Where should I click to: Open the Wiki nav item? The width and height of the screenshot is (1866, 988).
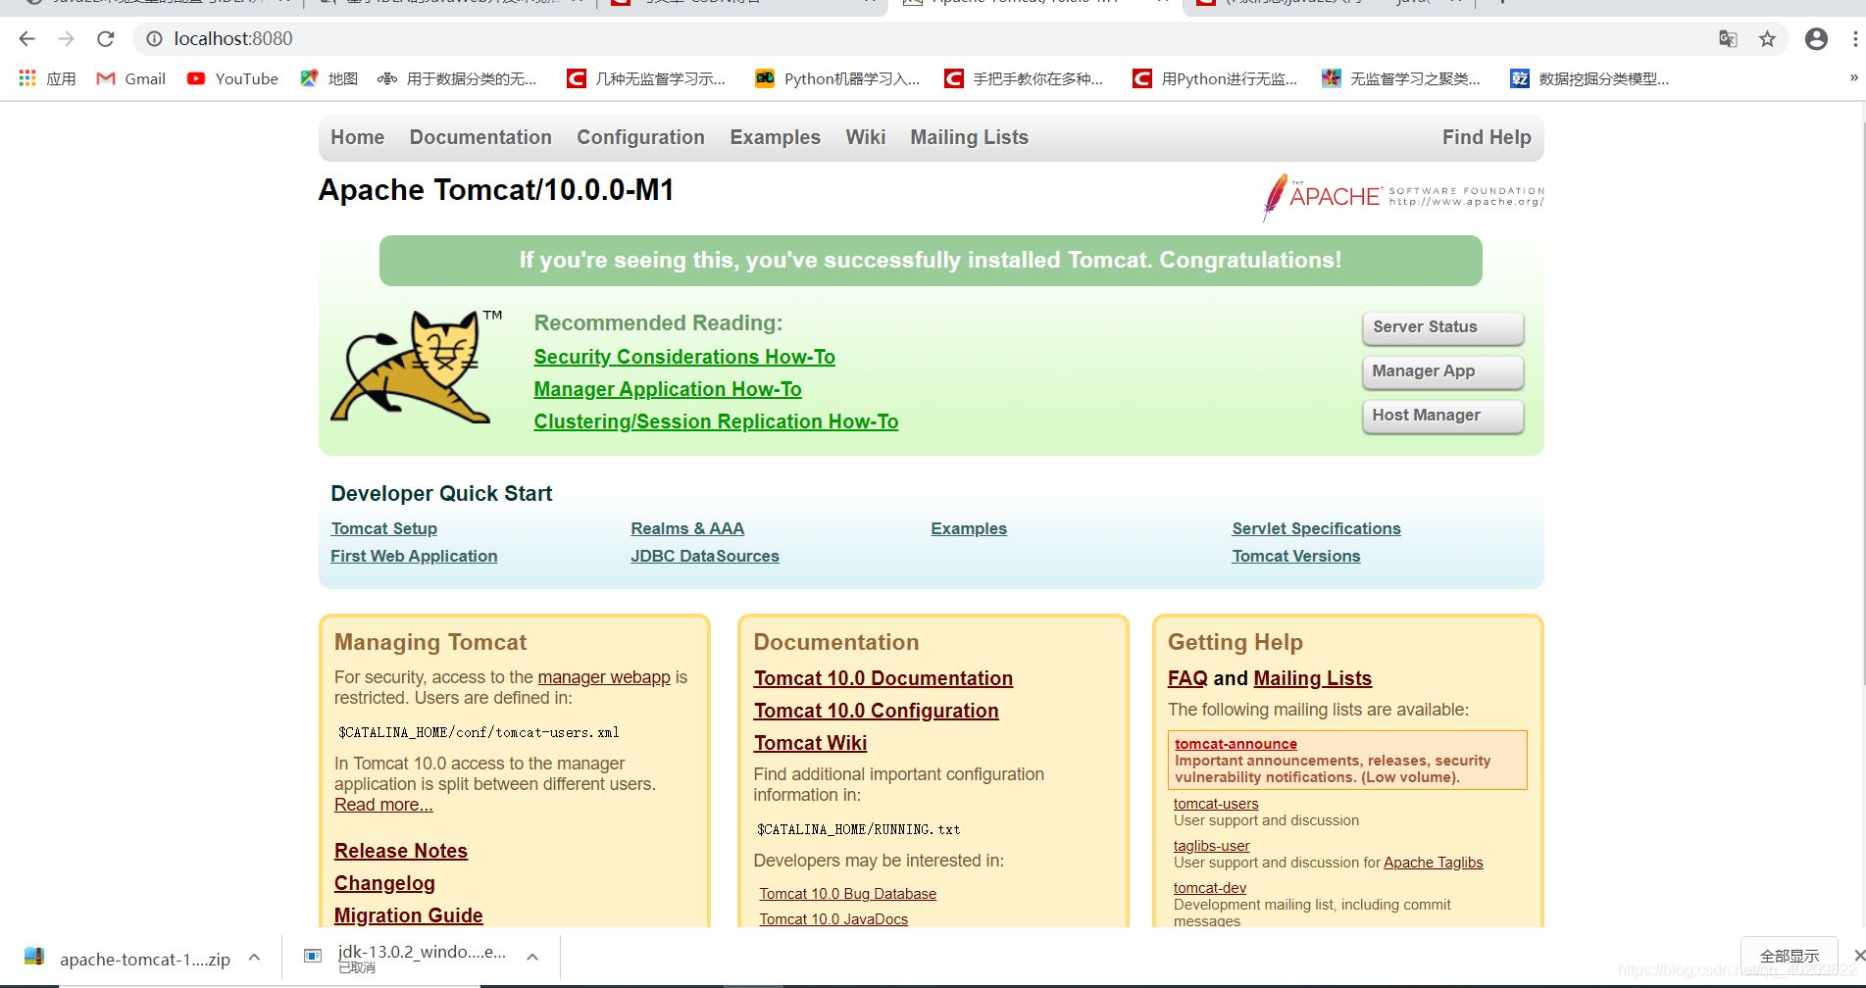point(866,137)
